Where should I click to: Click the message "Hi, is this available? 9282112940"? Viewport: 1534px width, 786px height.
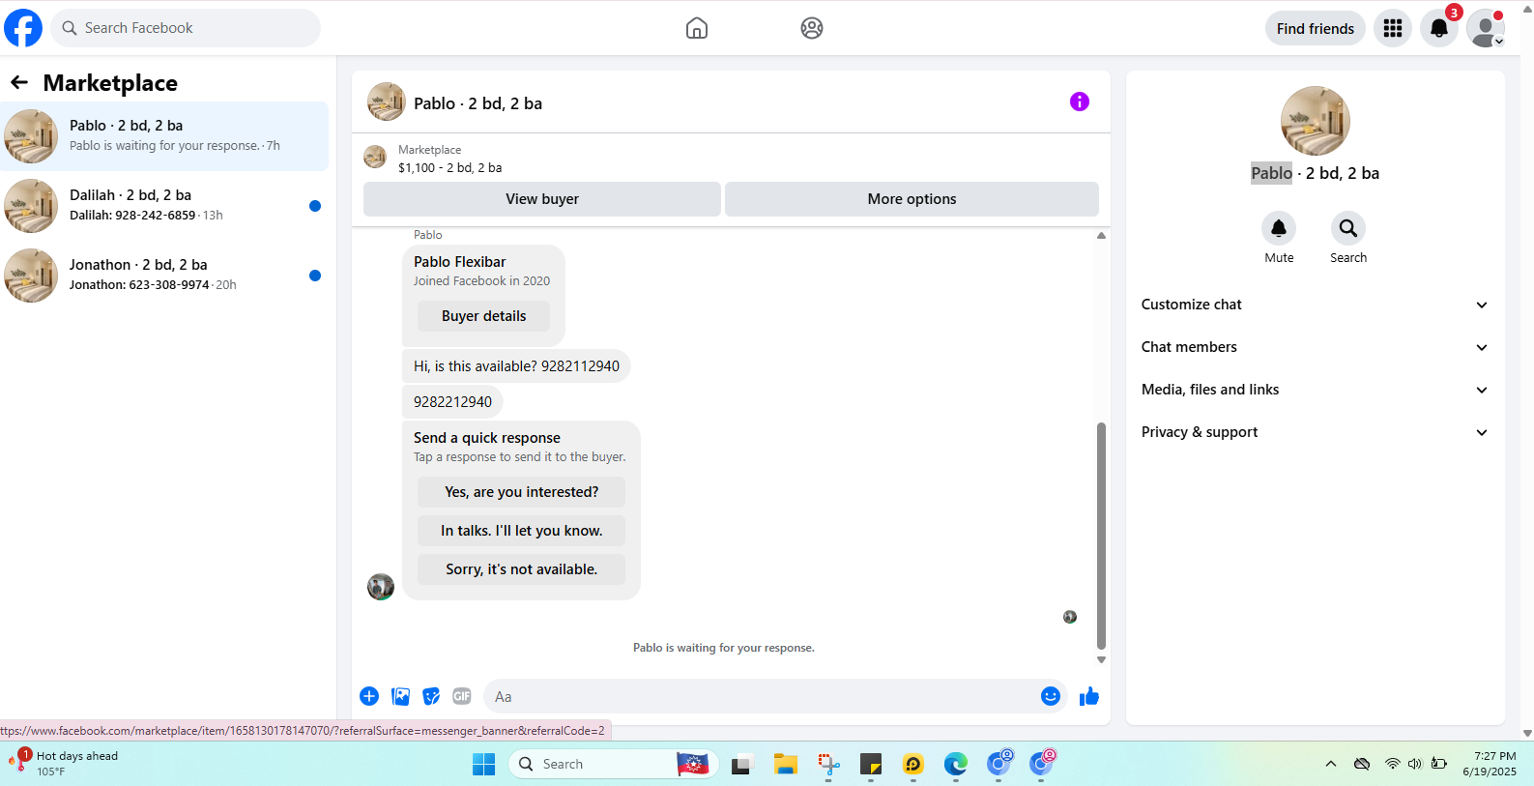tap(516, 366)
